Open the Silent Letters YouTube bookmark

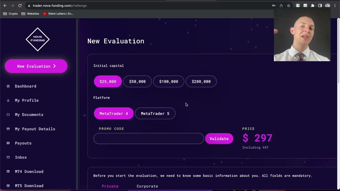[58, 14]
